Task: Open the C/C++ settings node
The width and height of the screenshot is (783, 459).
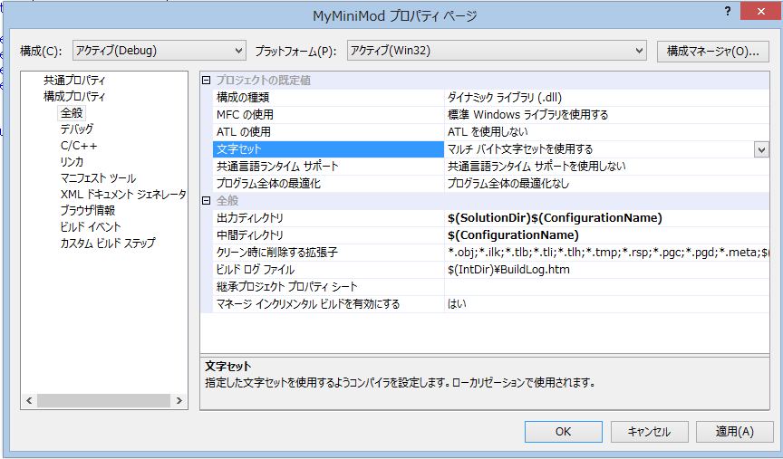Action: pos(79,146)
